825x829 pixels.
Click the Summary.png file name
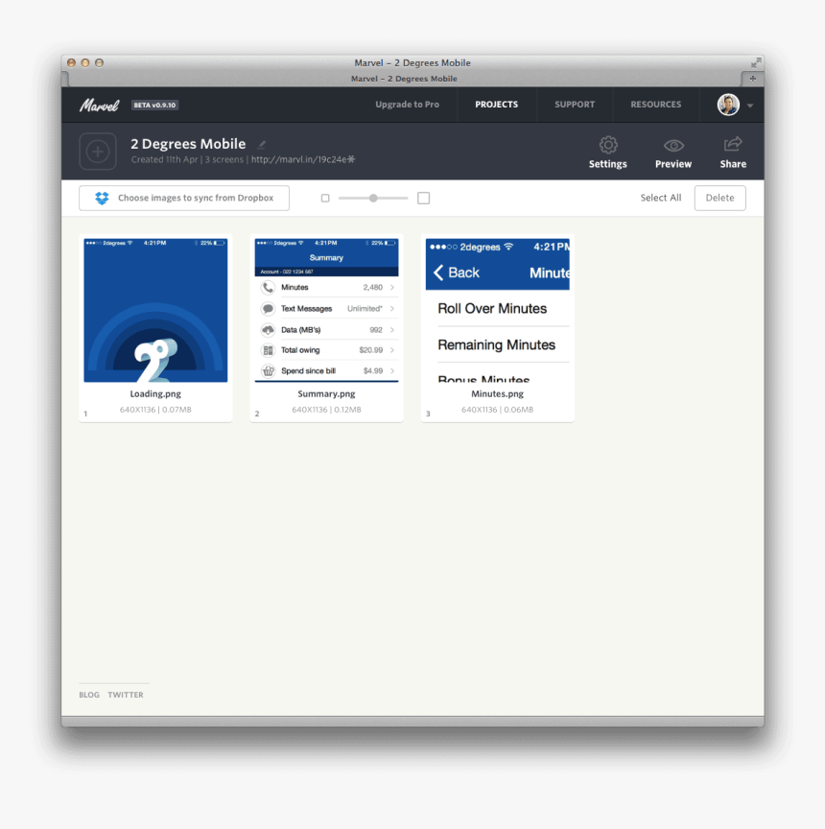pos(326,394)
